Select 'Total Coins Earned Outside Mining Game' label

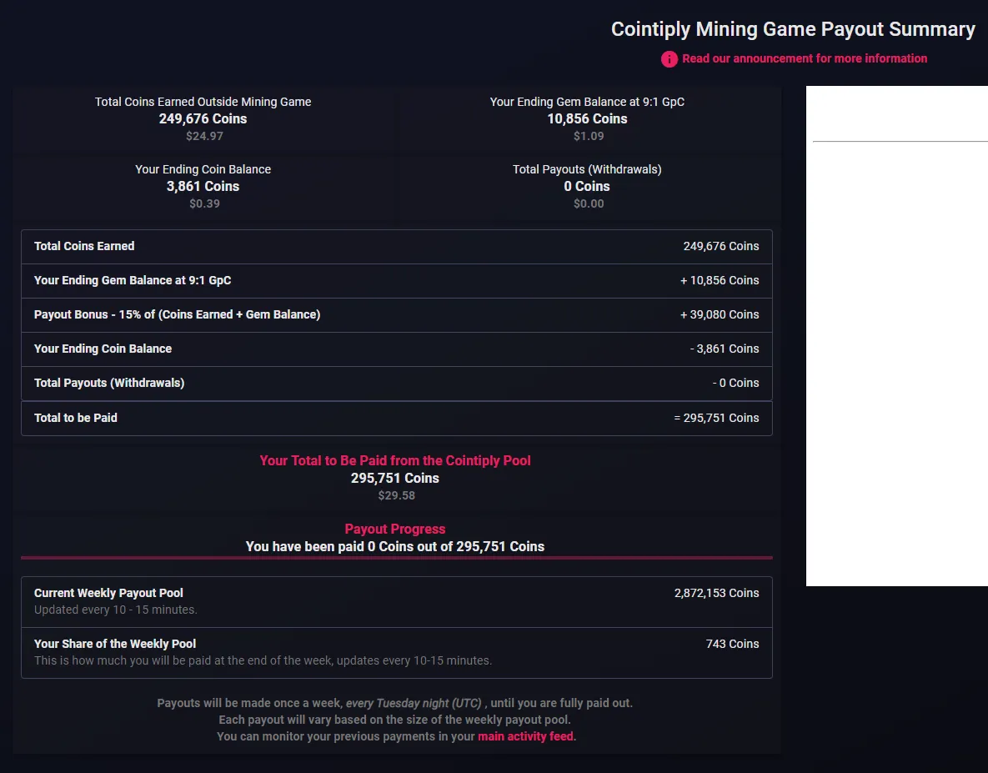(x=203, y=102)
